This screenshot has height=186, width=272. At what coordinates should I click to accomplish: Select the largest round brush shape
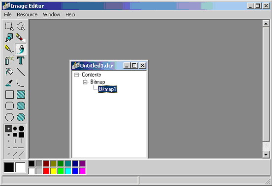pyautogui.click(x=21, y=129)
